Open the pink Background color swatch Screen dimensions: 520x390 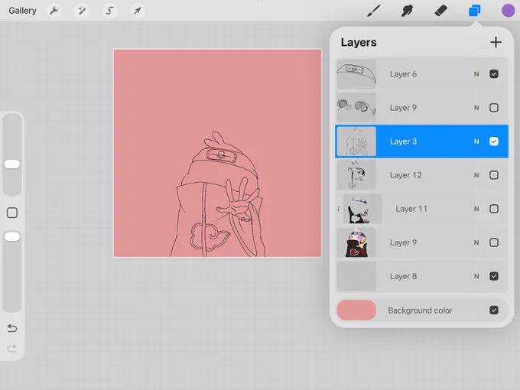(x=356, y=310)
